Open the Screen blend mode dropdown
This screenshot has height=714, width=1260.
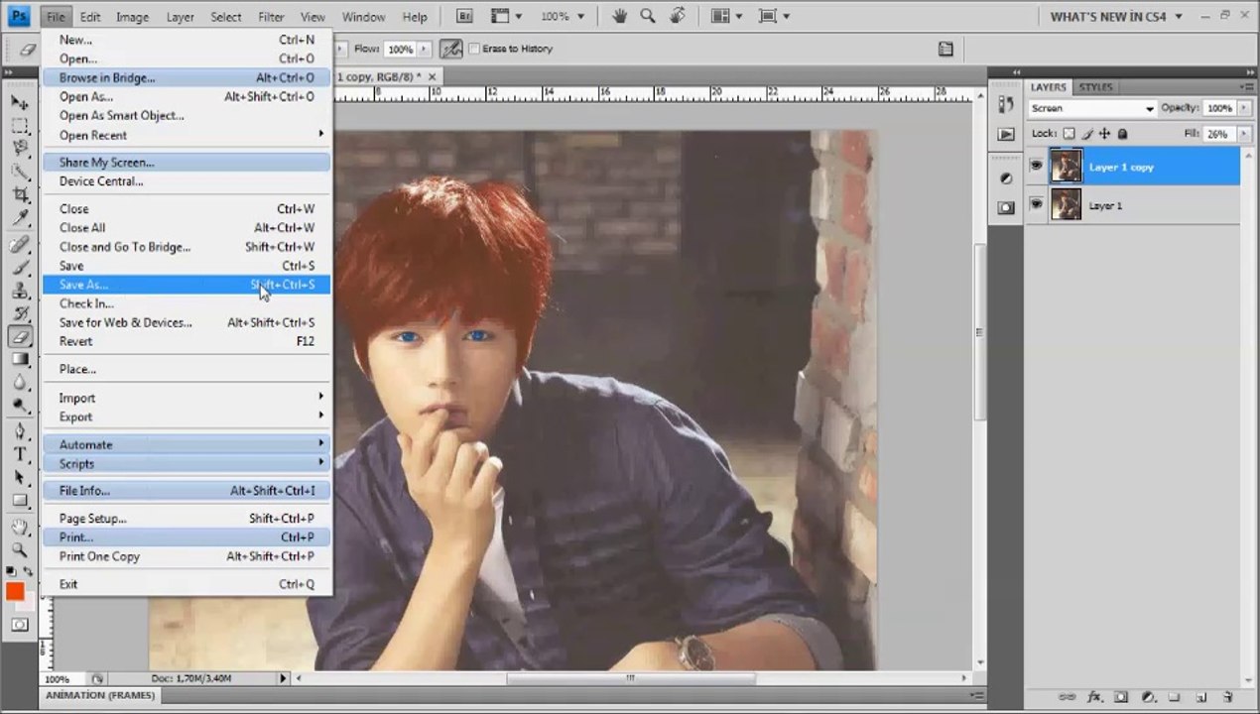1091,108
